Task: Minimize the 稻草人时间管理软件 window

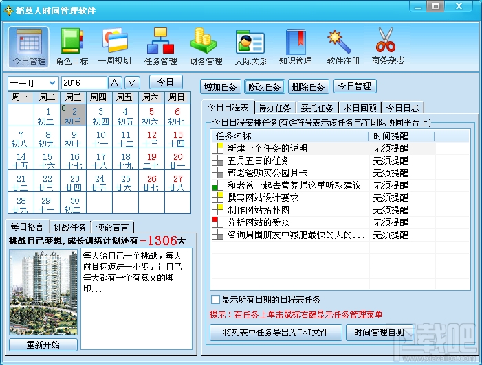Action: pos(418,6)
